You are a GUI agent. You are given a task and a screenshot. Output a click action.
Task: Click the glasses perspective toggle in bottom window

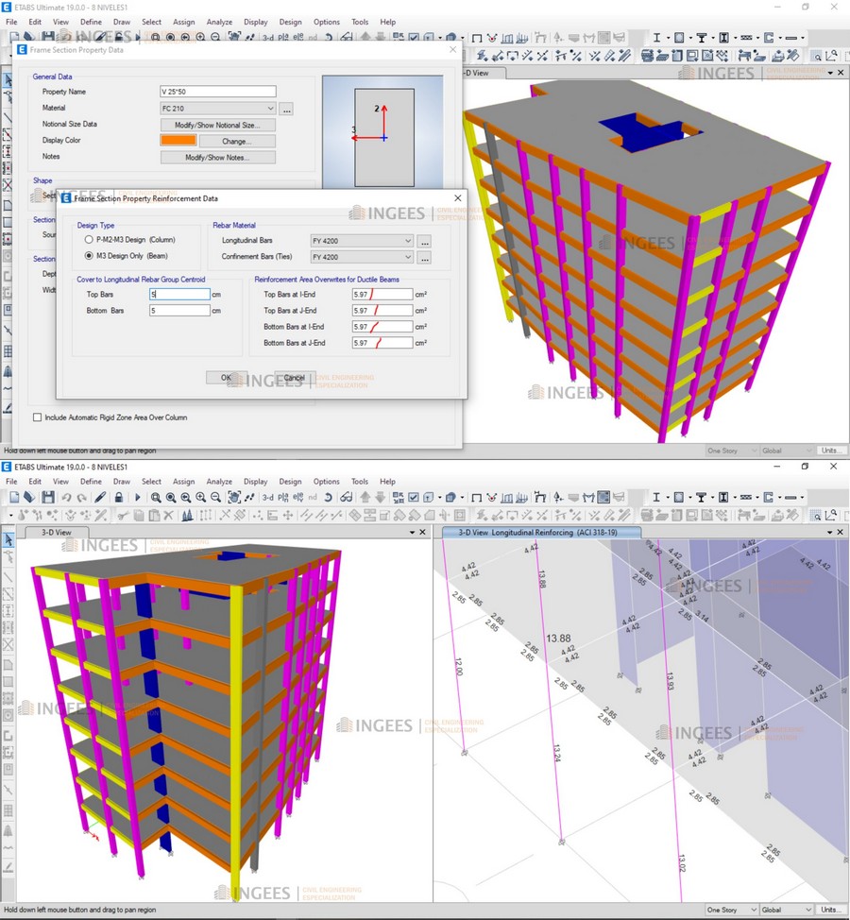click(x=346, y=498)
